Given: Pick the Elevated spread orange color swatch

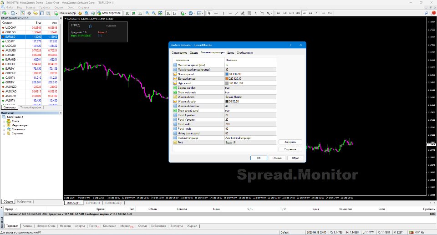Looking at the screenshot, I should point(227,79).
